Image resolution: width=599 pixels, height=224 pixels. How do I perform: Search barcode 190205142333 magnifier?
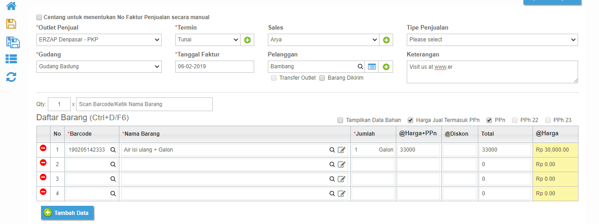point(113,150)
